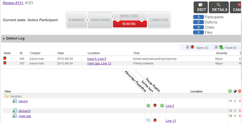Open main.cpp, Line 13 defect location
The height and width of the screenshot is (123, 242).
pos(99,63)
